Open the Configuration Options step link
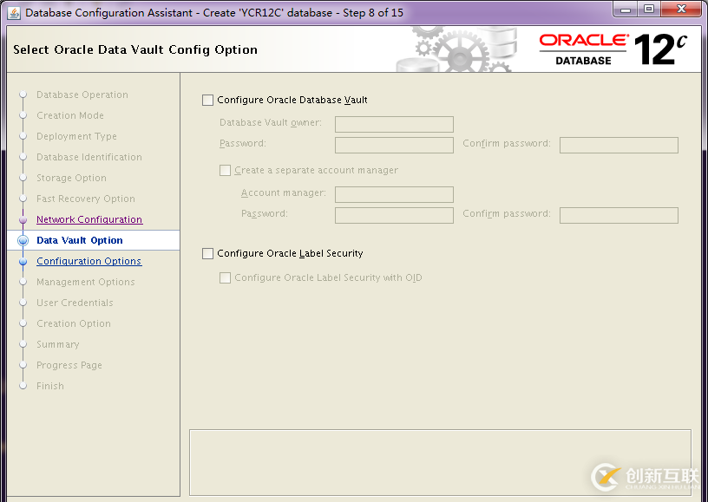The width and height of the screenshot is (708, 502). click(x=89, y=261)
